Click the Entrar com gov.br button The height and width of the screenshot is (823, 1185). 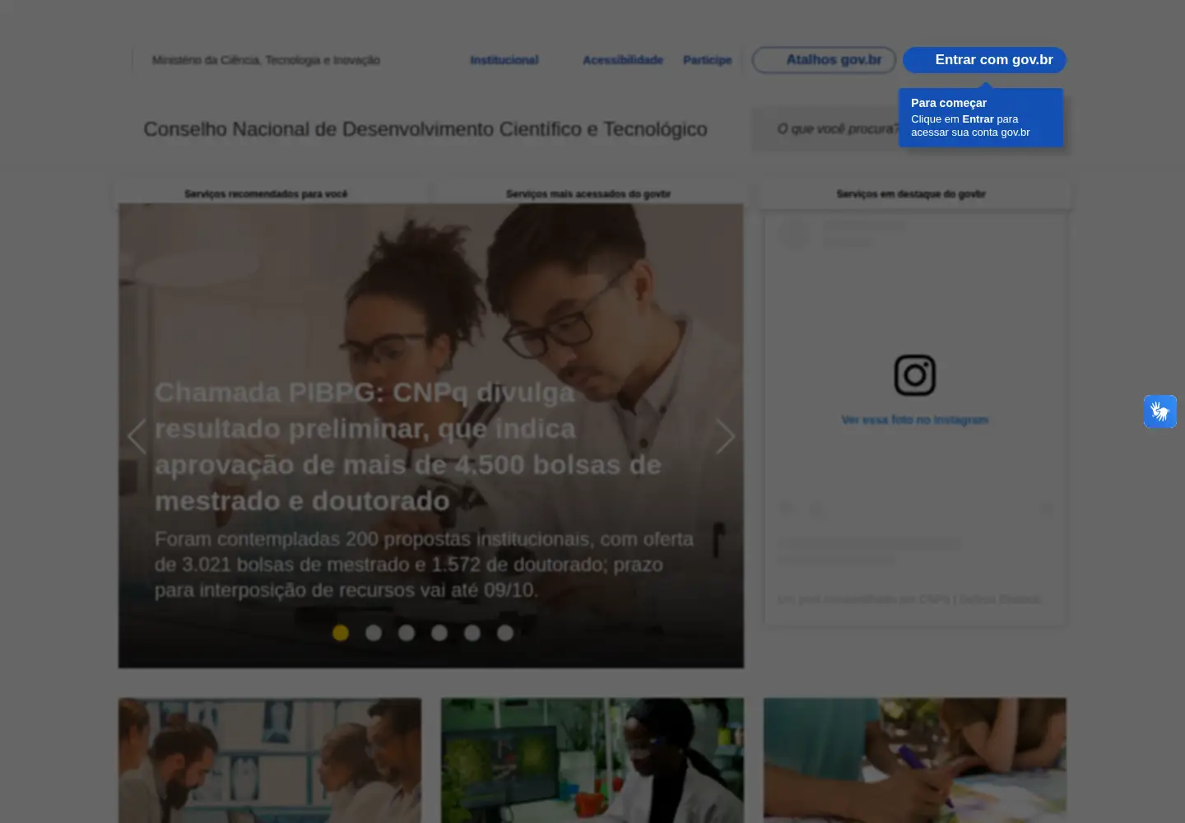pyautogui.click(x=984, y=60)
